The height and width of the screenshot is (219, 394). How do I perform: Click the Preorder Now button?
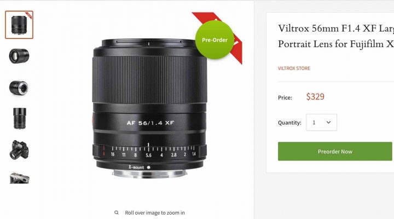[x=335, y=151]
